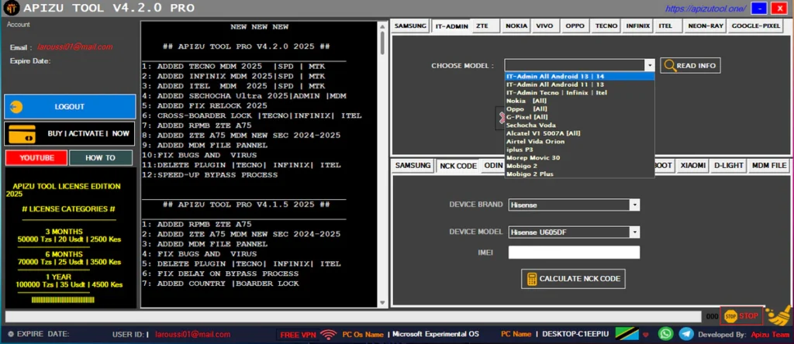Screen dimensions: 794x344
Task: Click the bottom progress bar
Action: point(353,316)
